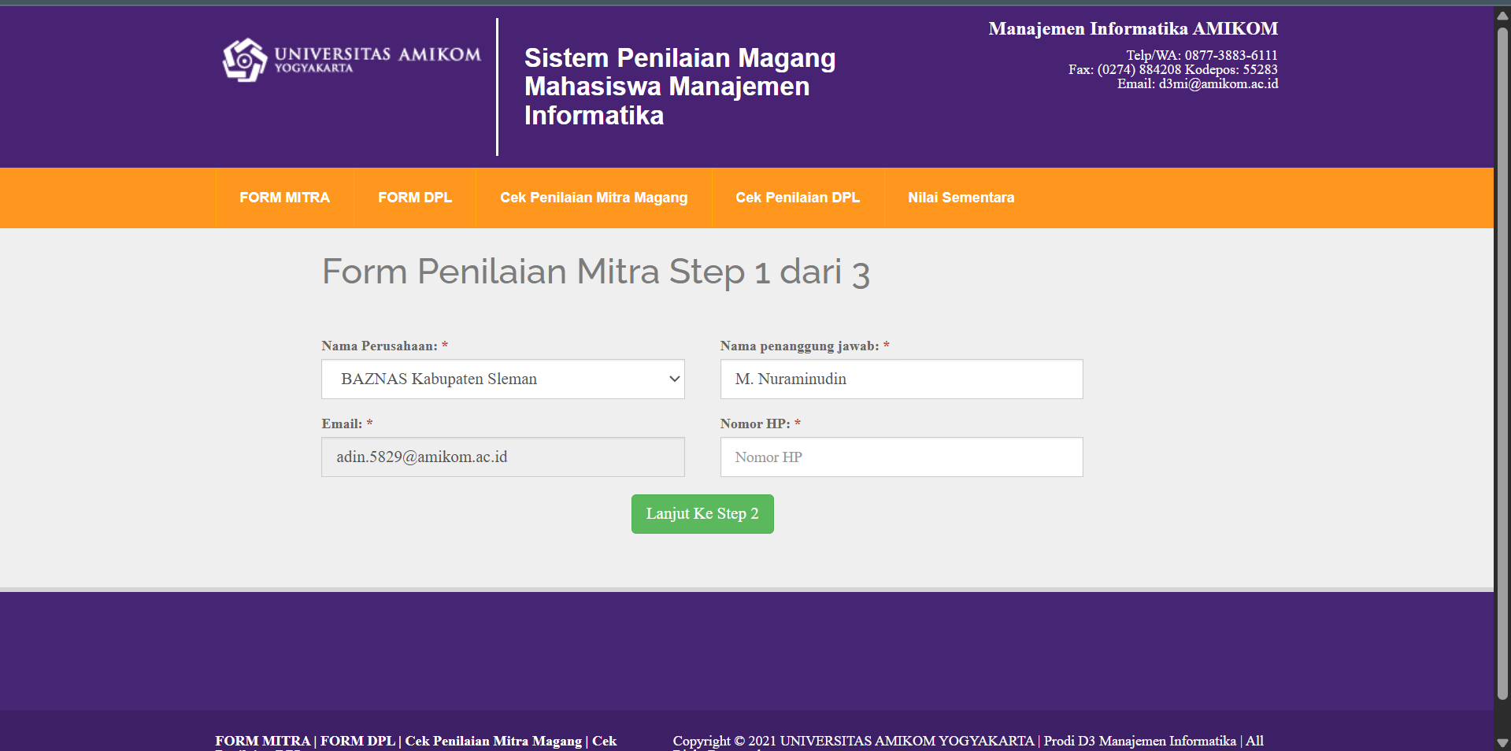This screenshot has width=1511, height=751.
Task: Switch to the Nilai Sementara page
Action: [961, 198]
